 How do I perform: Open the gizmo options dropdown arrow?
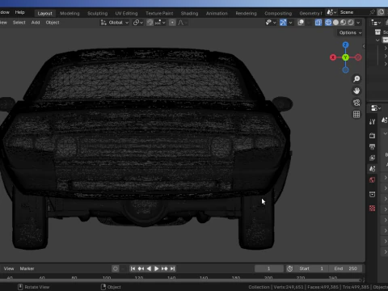pos(290,23)
